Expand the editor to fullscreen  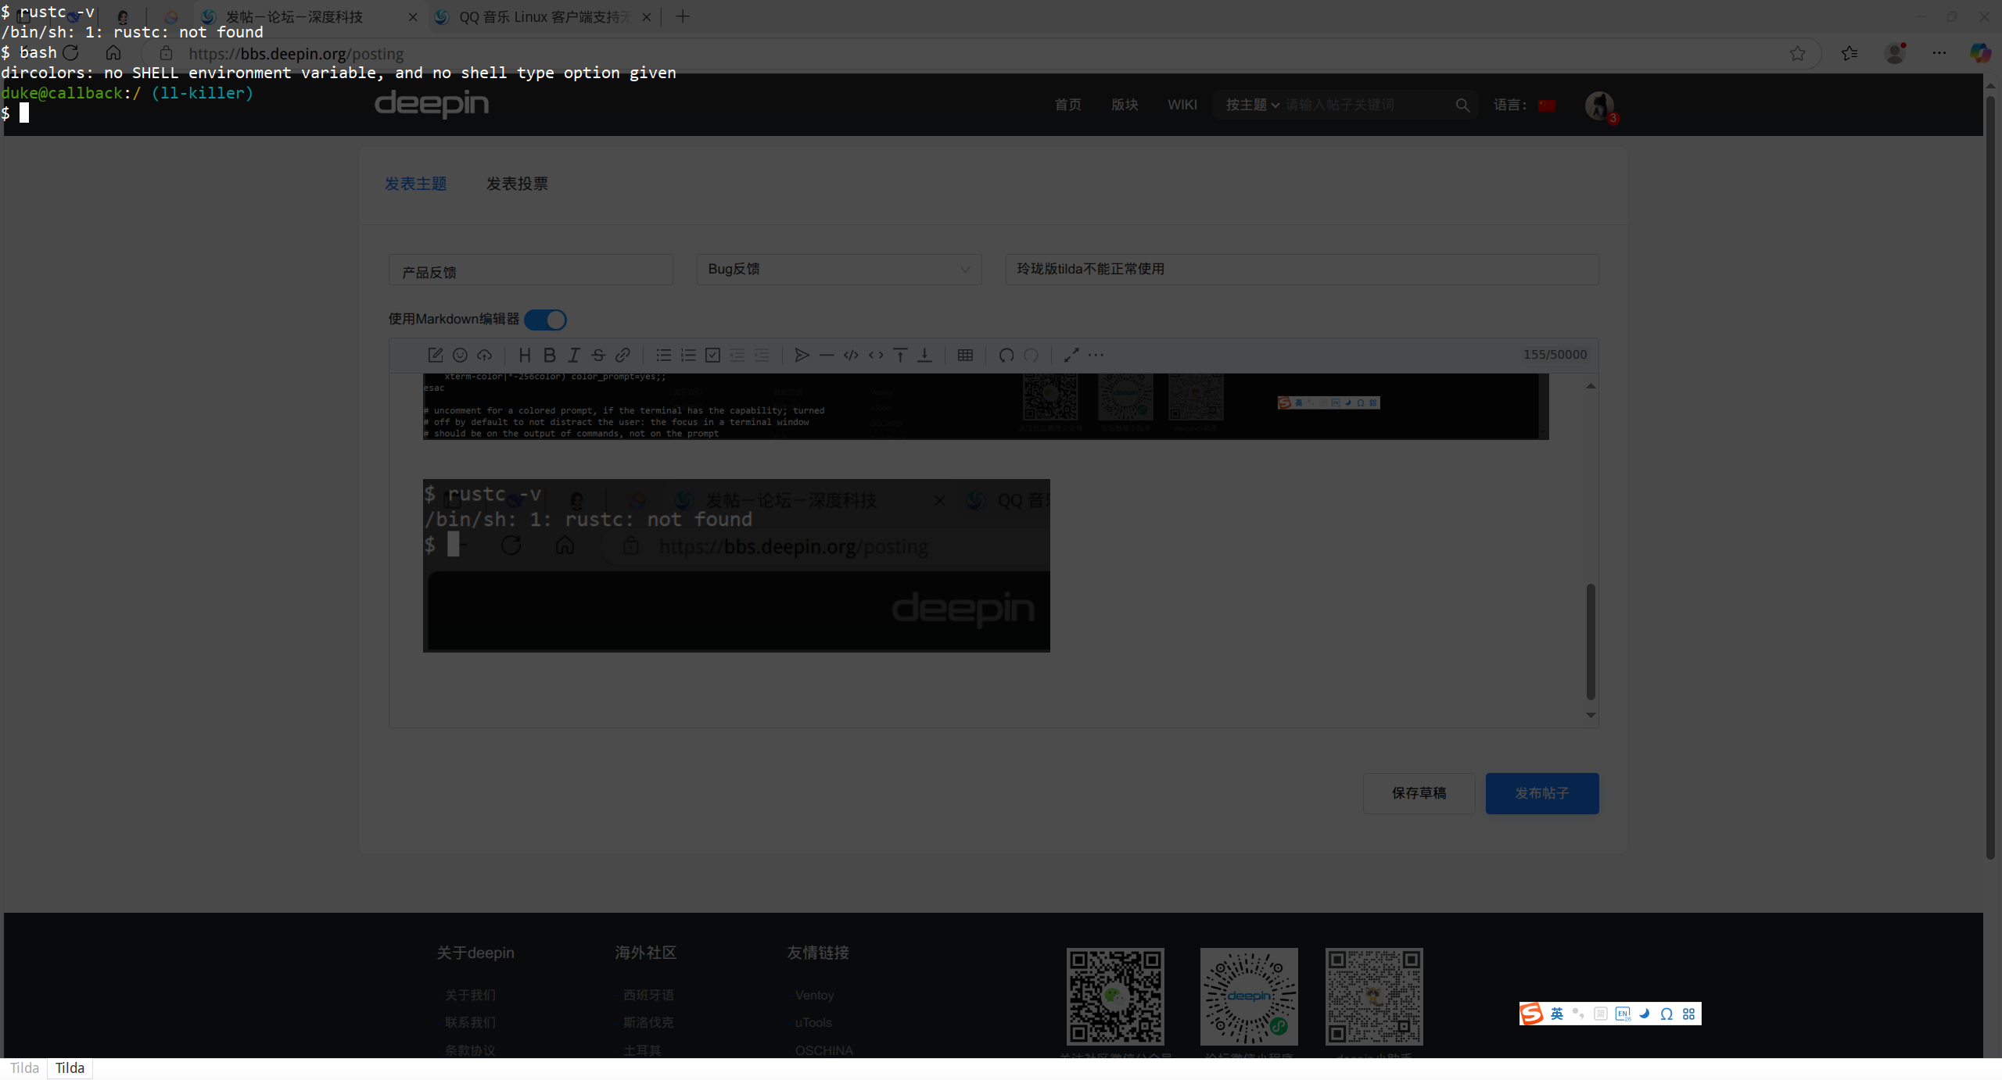click(1071, 356)
